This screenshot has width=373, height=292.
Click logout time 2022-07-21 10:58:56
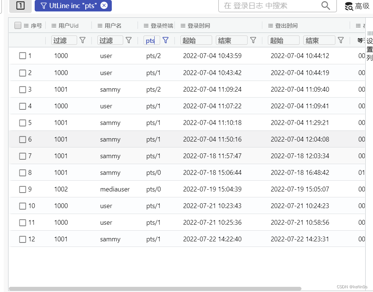[300, 223]
